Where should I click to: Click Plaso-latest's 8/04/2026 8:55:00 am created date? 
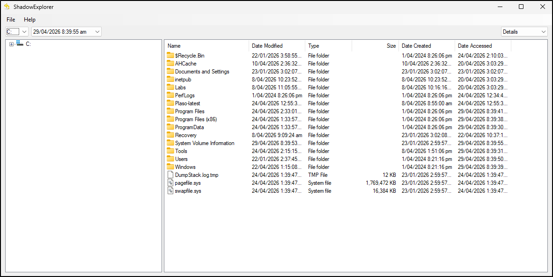(427, 103)
